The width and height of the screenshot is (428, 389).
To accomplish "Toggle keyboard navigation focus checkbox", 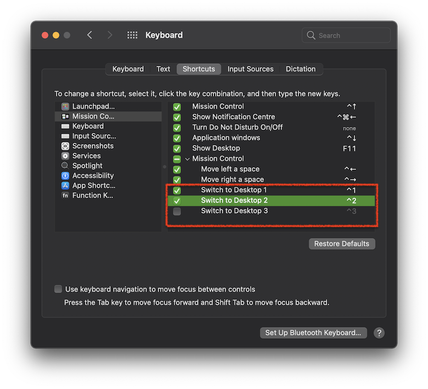I will [58, 289].
